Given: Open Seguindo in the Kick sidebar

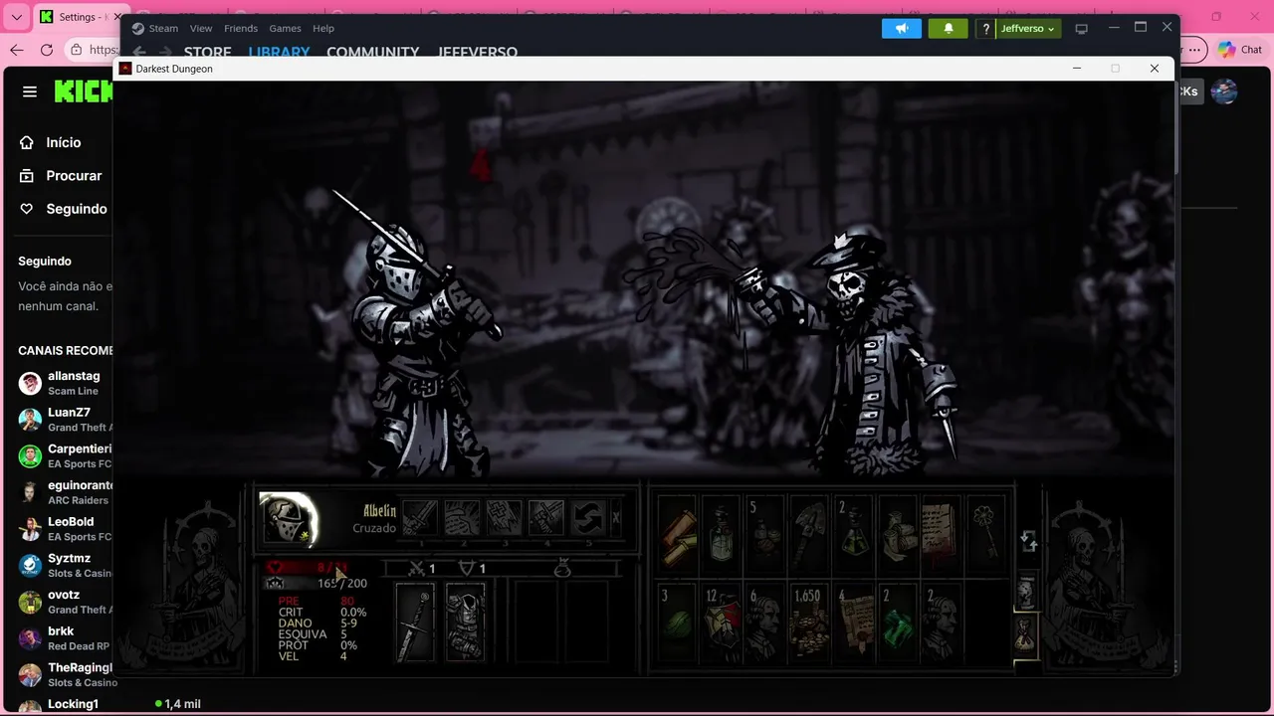Looking at the screenshot, I should click(x=63, y=209).
